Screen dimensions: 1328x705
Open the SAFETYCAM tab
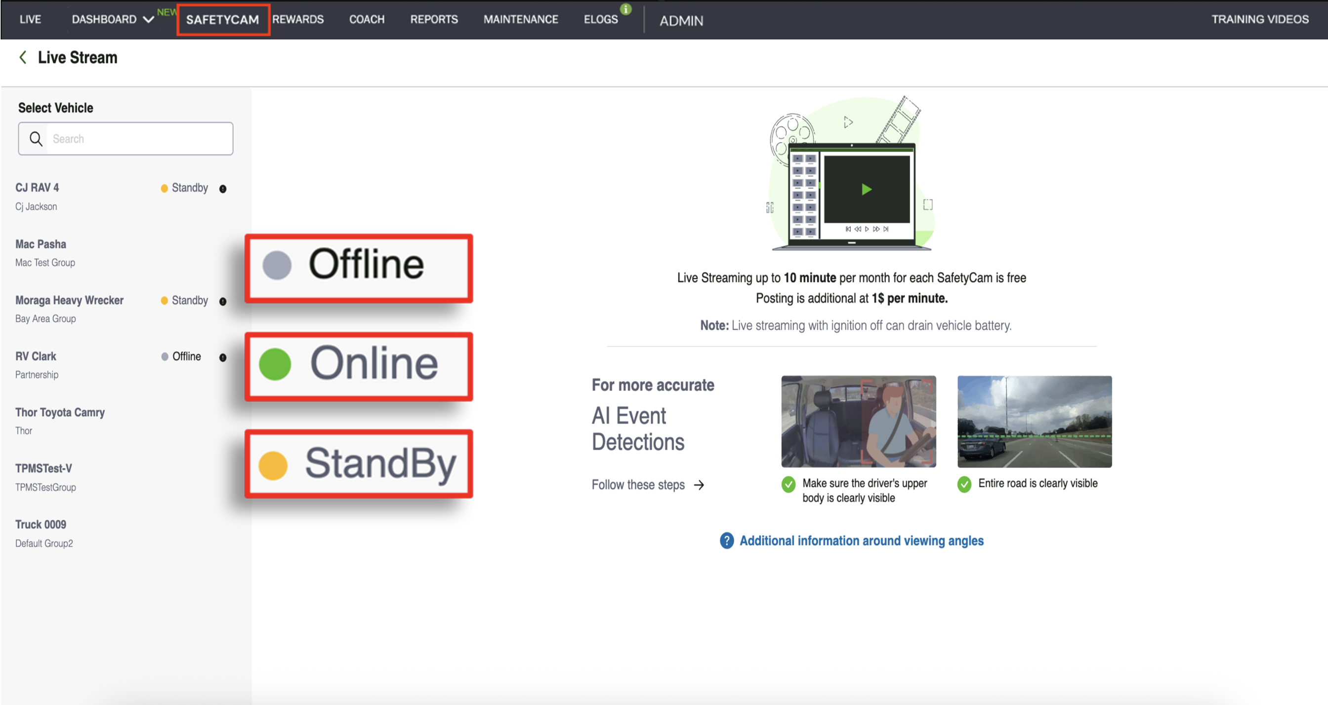click(x=223, y=20)
